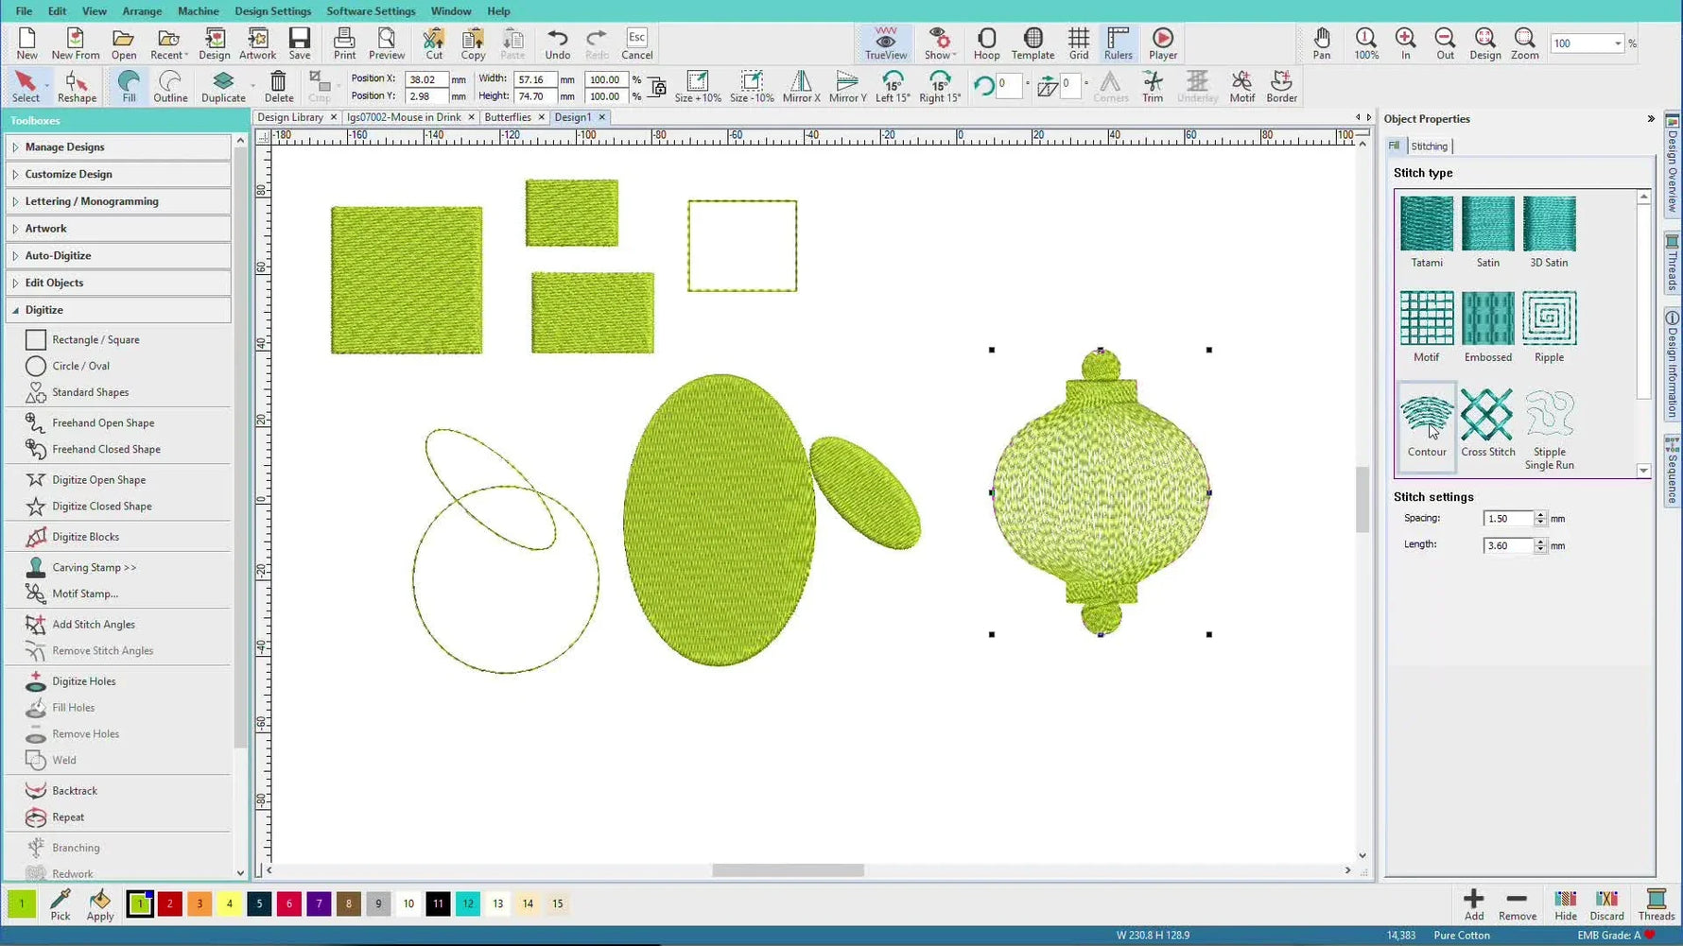This screenshot has height=946, width=1683.
Task: Select teal color swatch 12
Action: coord(468,904)
